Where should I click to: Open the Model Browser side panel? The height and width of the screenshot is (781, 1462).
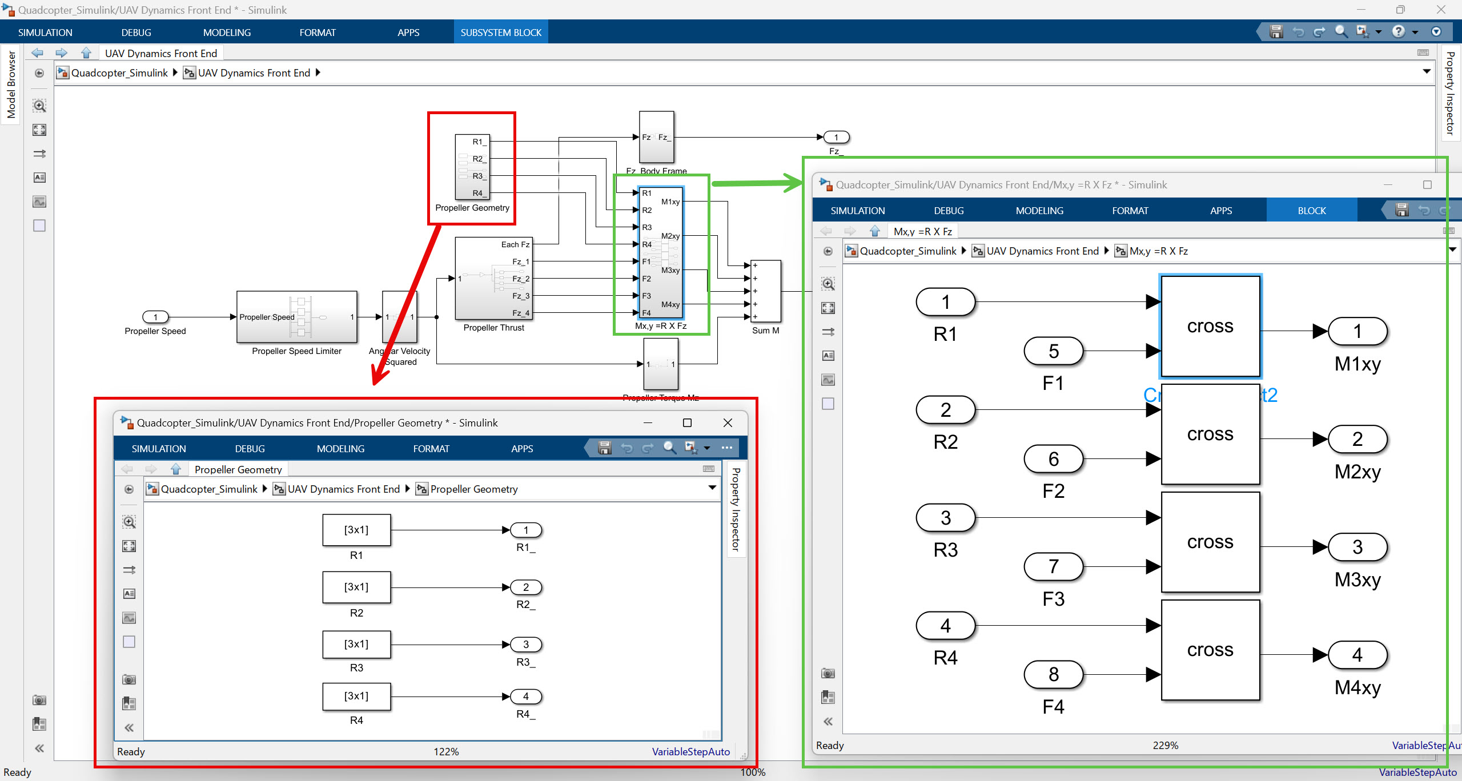point(11,84)
